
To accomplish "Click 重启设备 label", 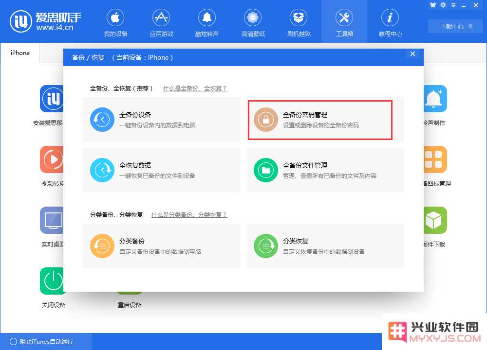I will coord(130,305).
